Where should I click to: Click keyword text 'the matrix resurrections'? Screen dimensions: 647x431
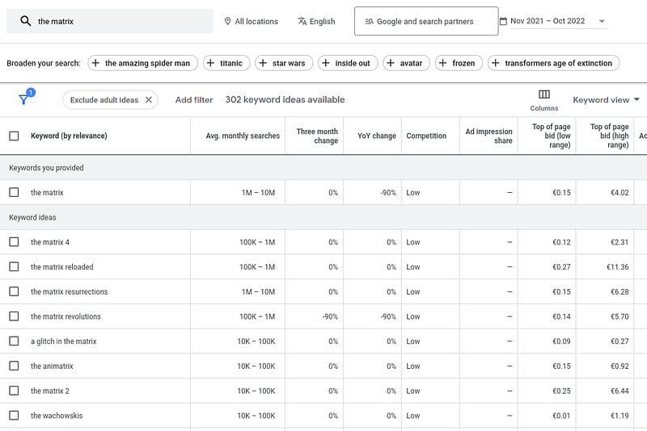pyautogui.click(x=69, y=291)
